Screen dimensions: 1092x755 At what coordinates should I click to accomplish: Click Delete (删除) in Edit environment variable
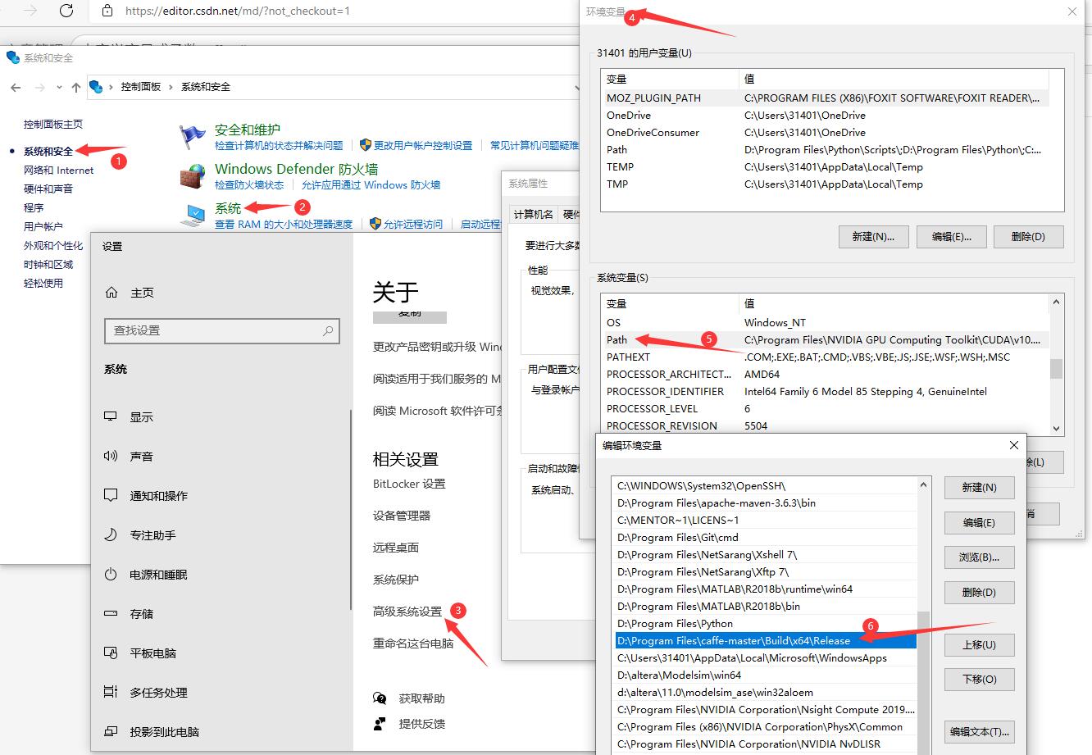coord(979,593)
